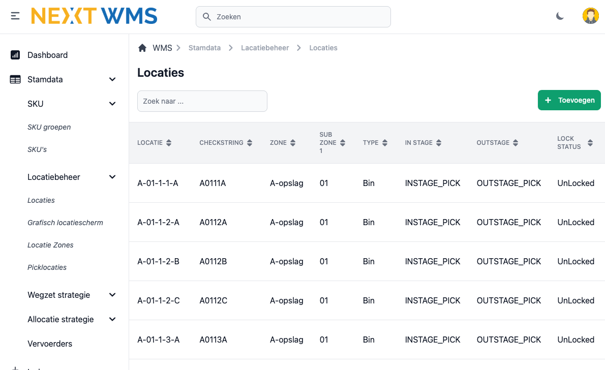Click the magnifier icon in the search bar

(207, 16)
